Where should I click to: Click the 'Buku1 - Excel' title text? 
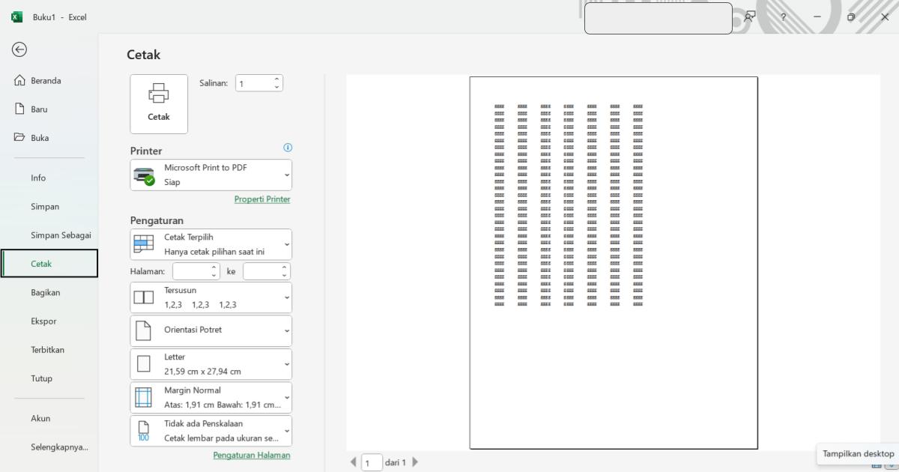(60, 17)
